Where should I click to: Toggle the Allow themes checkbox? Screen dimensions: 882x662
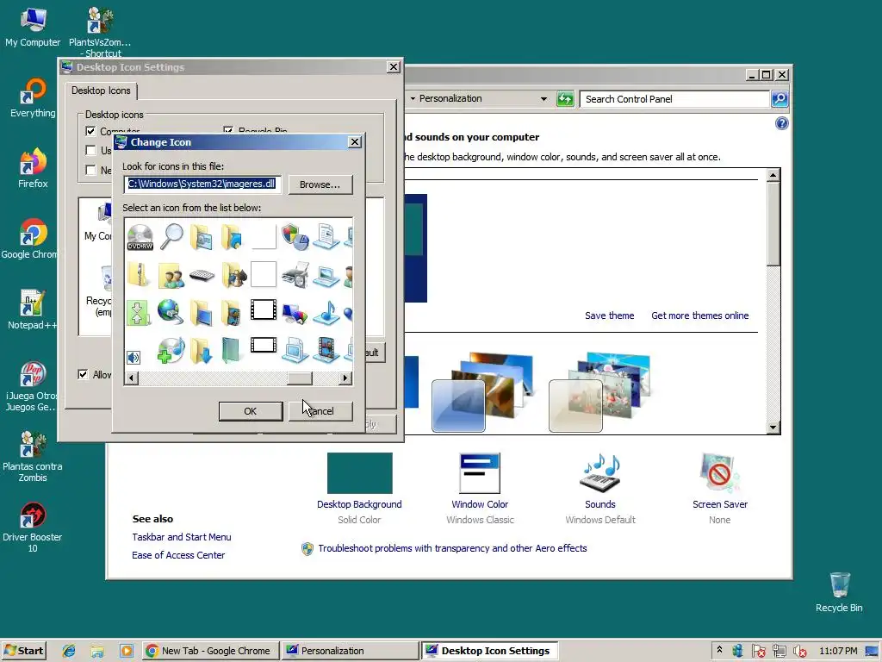tap(83, 374)
